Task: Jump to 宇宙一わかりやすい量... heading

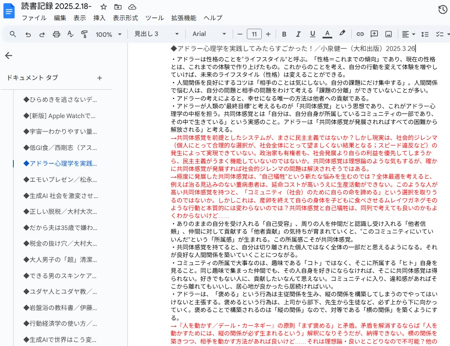Action: [x=60, y=132]
